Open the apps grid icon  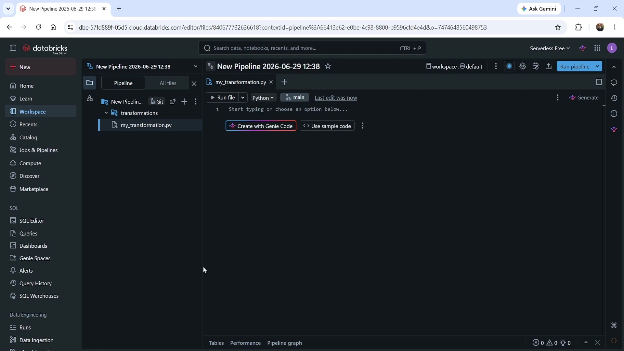pos(597,48)
